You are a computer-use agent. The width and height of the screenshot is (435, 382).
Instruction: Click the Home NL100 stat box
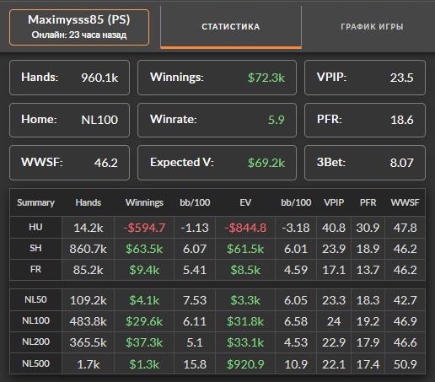coord(69,120)
